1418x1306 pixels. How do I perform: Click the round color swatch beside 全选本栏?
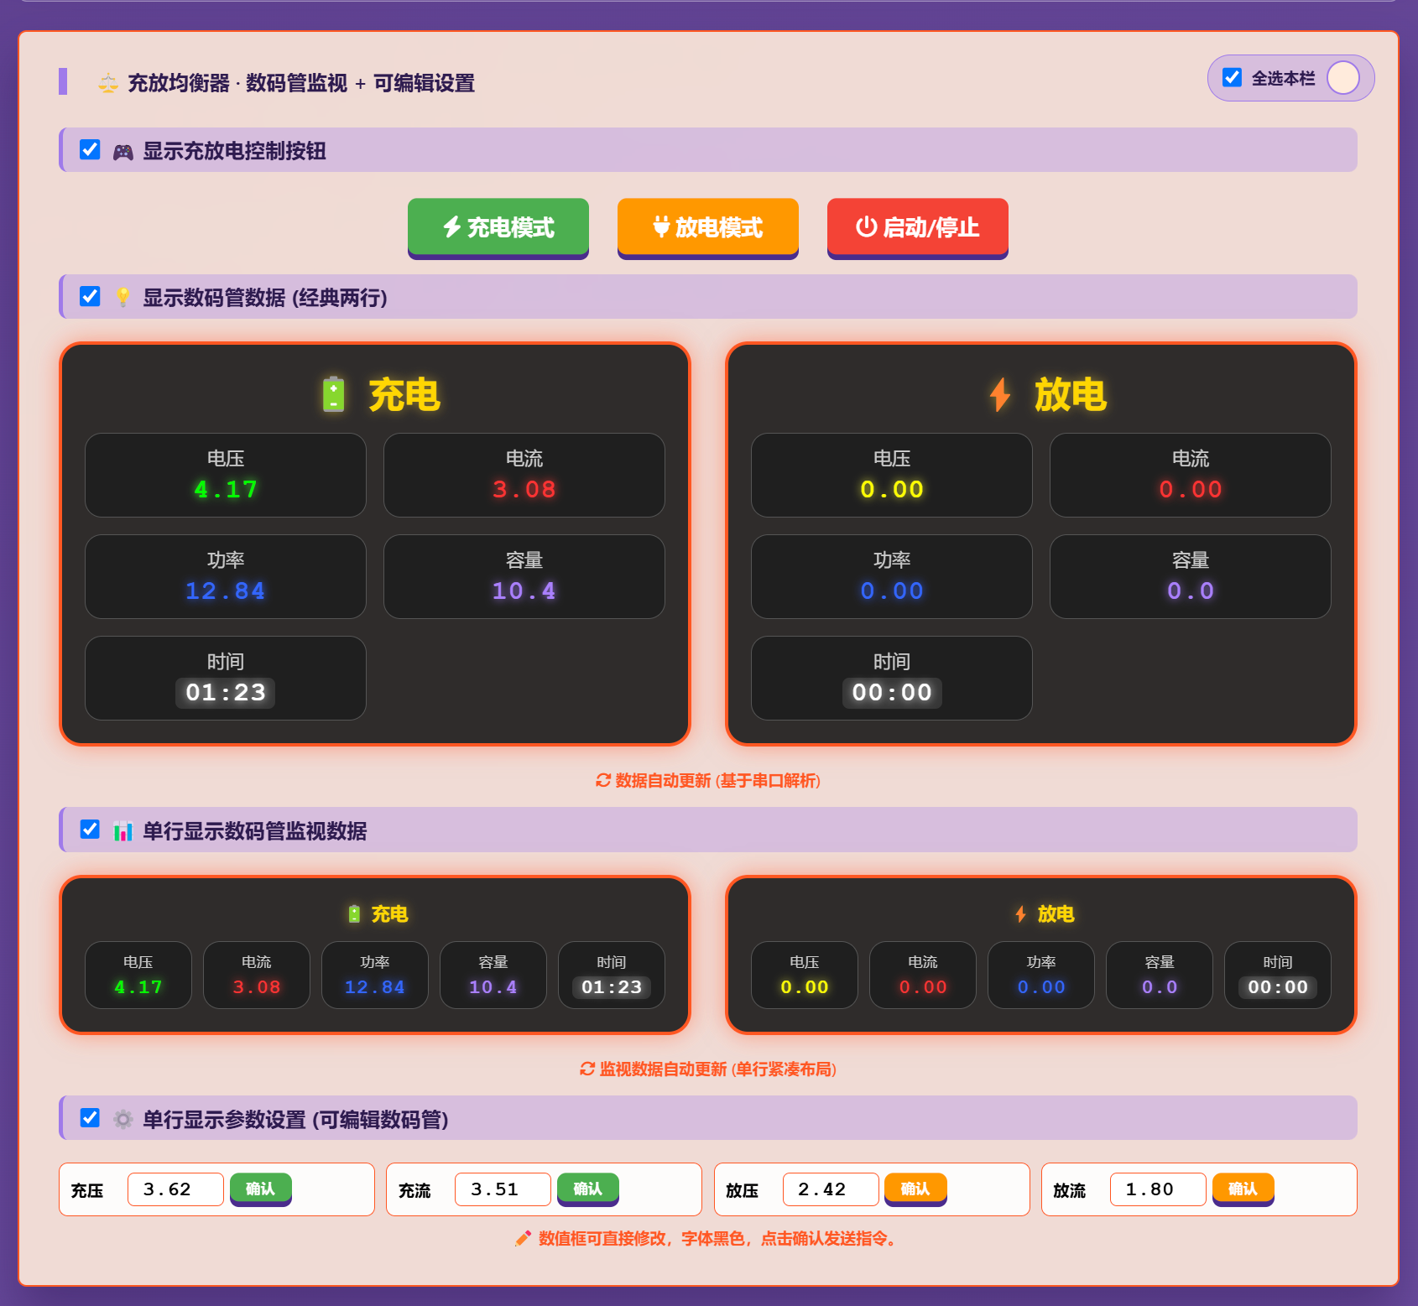click(1342, 78)
